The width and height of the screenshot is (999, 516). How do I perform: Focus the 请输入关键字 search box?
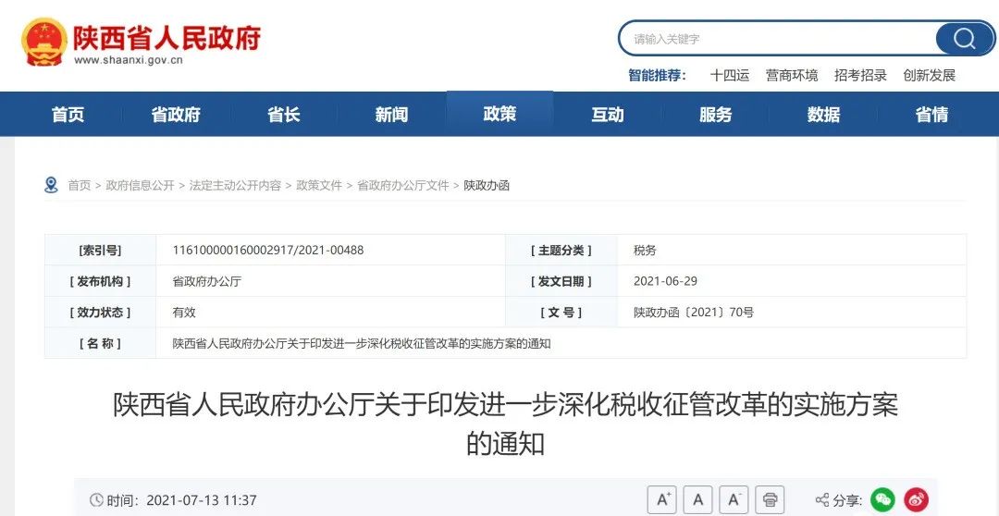coord(777,39)
